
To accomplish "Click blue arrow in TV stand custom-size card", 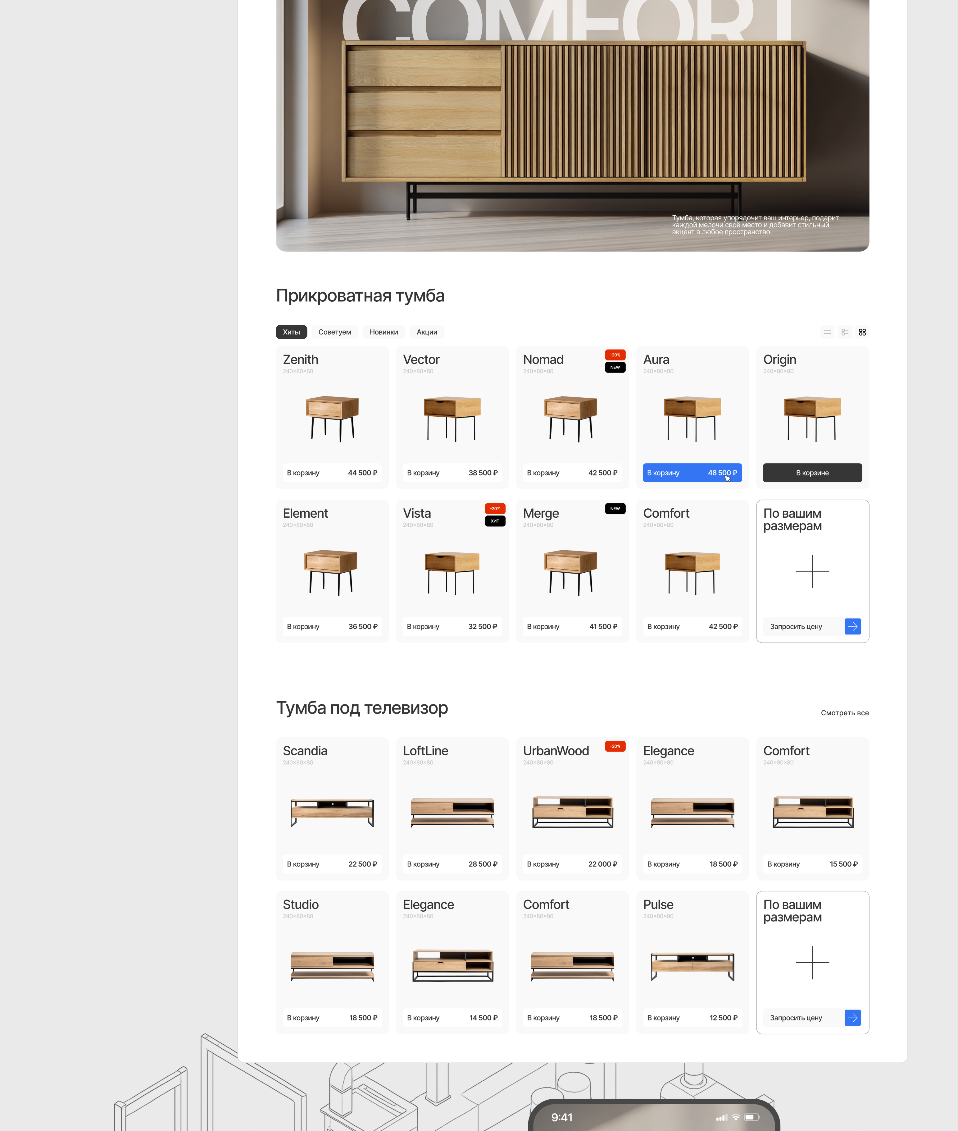I will coord(853,1018).
